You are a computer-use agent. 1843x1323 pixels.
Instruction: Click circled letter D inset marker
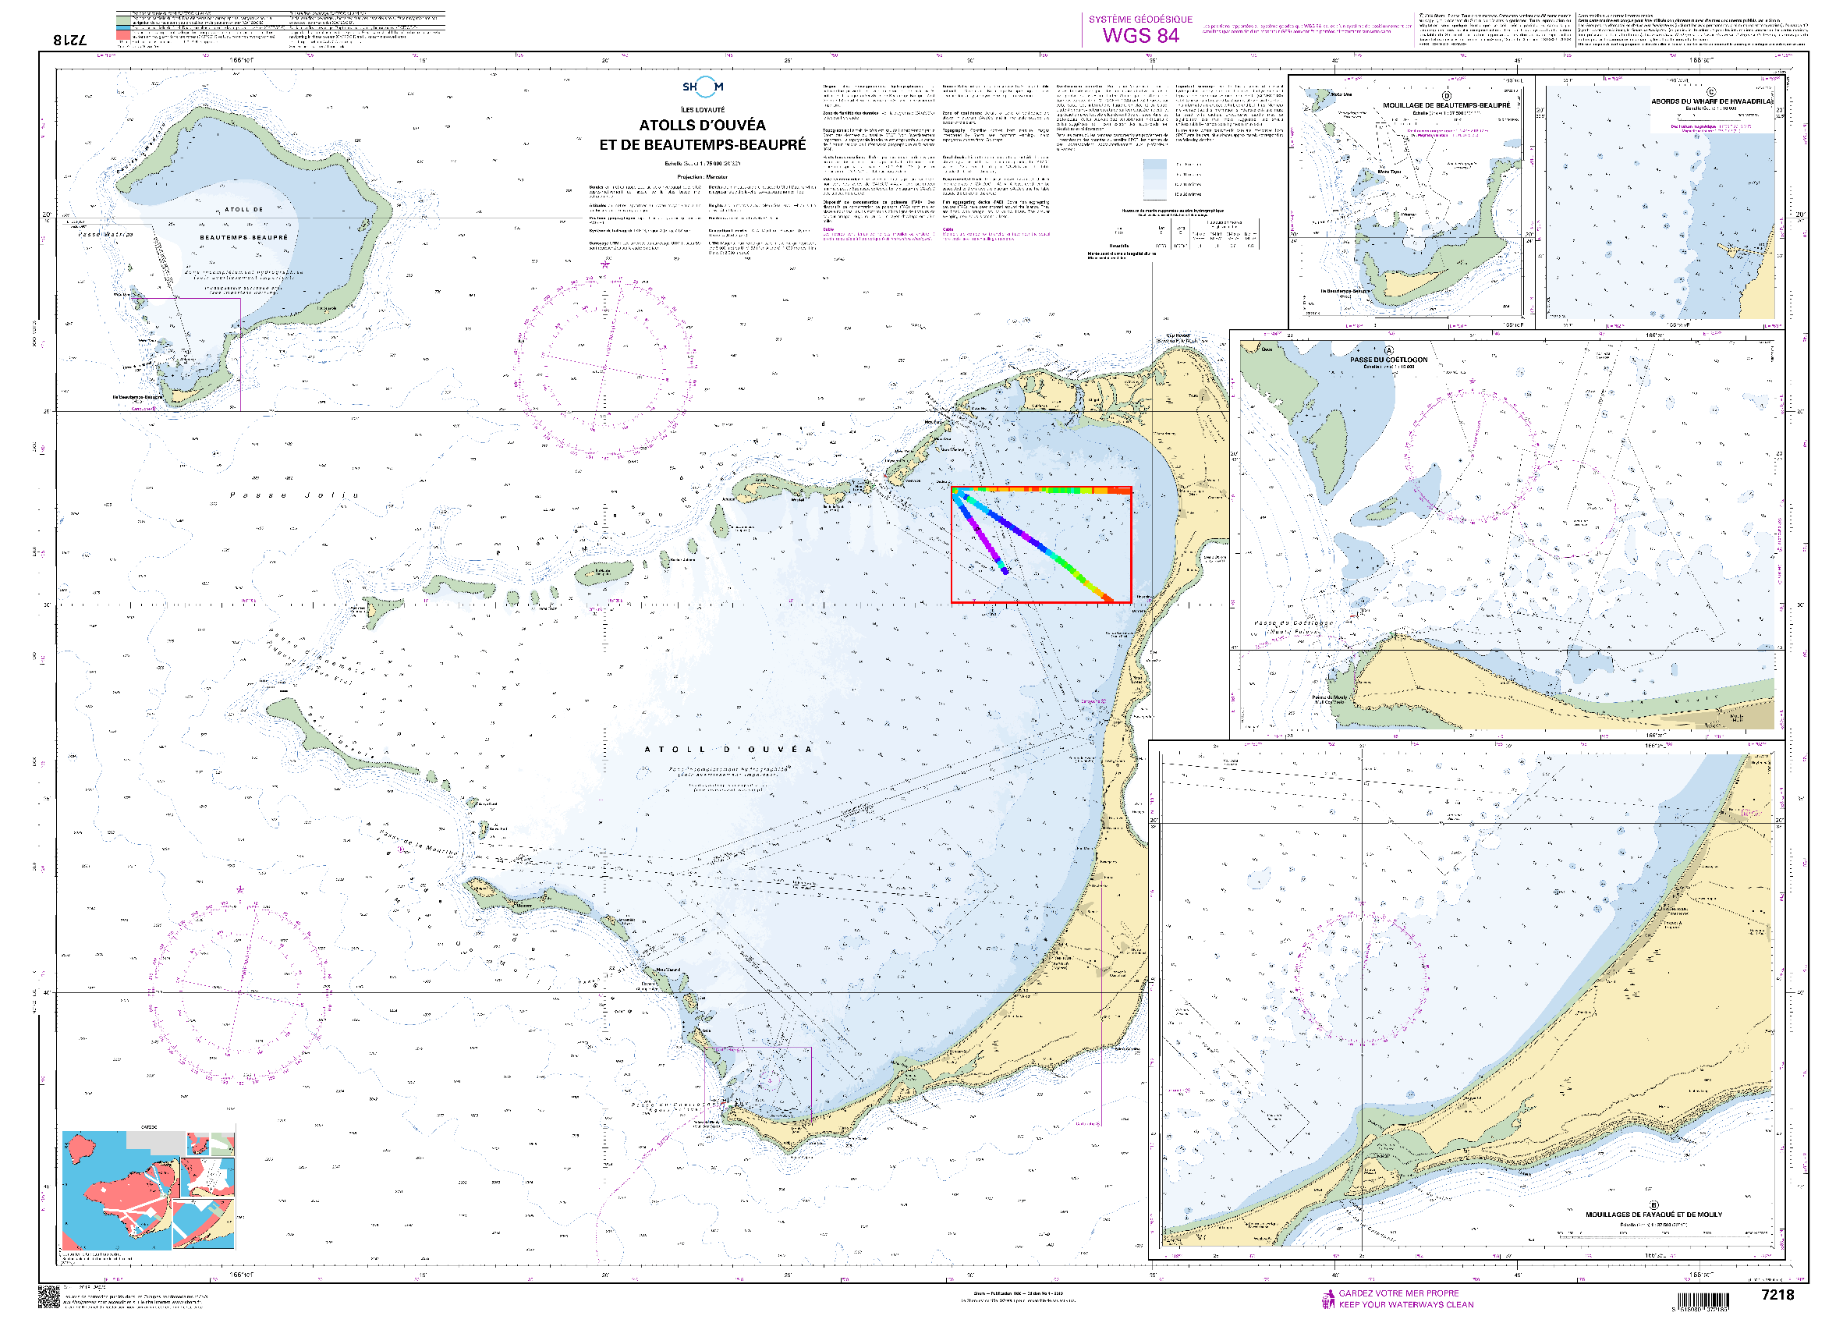(x=1447, y=96)
